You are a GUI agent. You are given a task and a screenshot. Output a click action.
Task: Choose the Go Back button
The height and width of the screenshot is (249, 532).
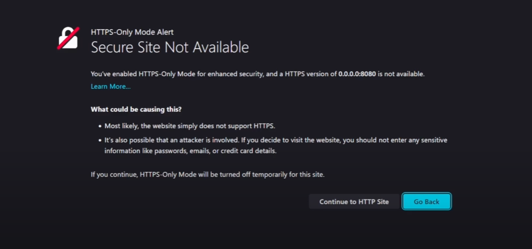point(427,202)
